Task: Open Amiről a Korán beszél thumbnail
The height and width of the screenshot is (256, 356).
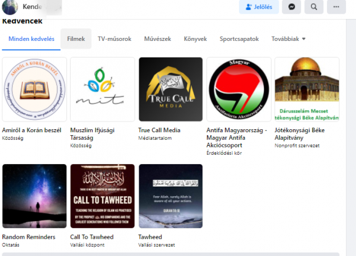Action: 34,89
